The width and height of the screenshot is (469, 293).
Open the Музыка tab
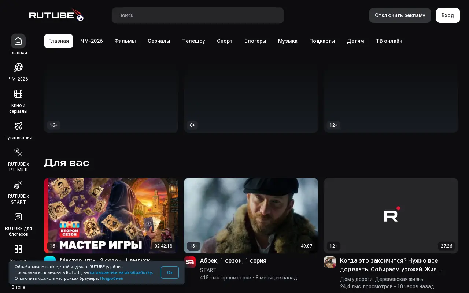pos(288,41)
